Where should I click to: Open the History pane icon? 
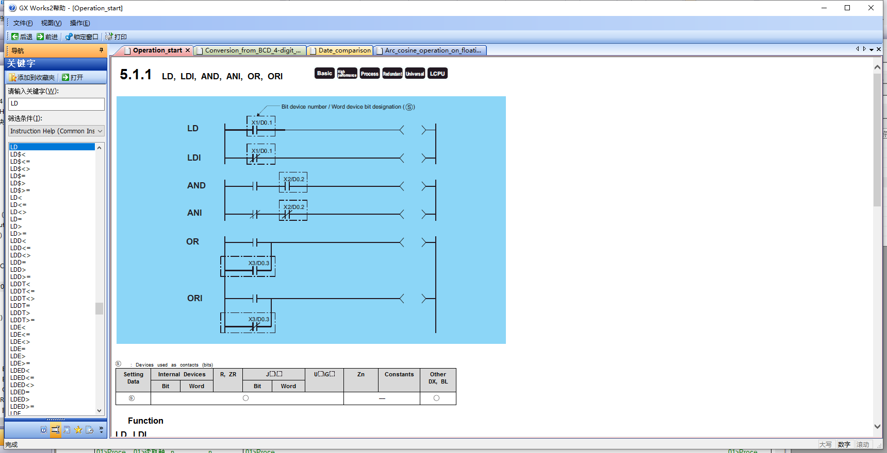[90, 430]
